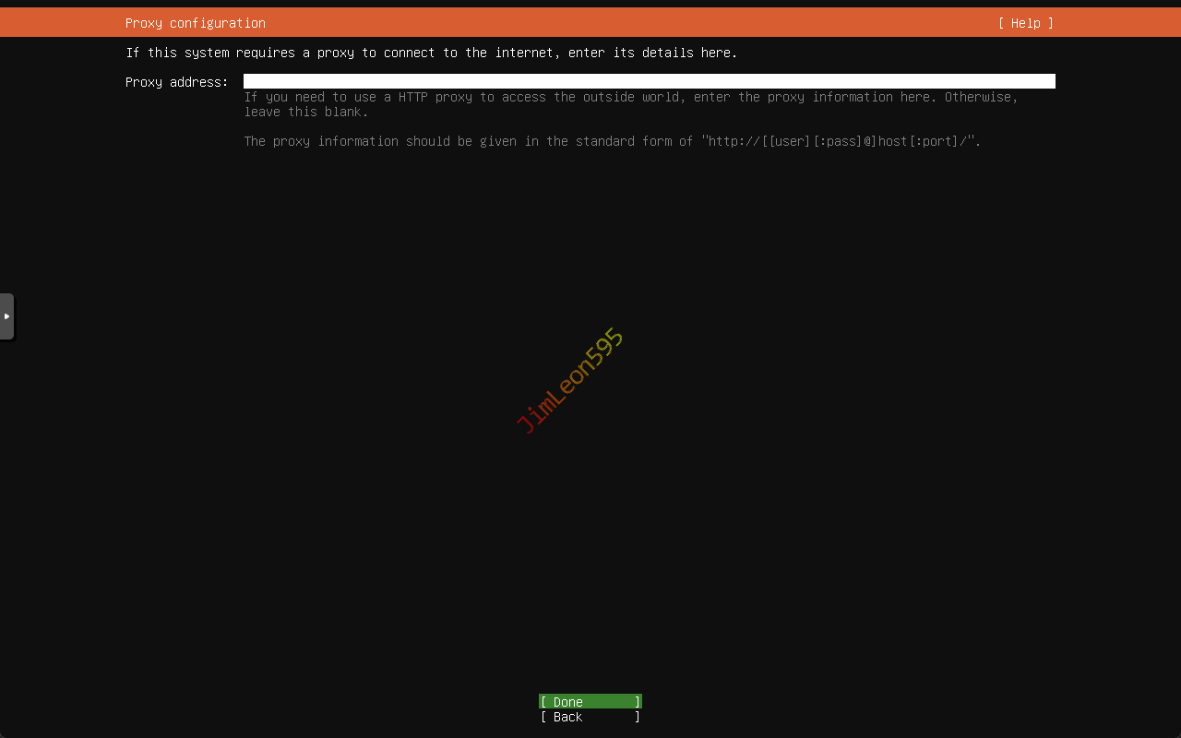This screenshot has width=1181, height=738.
Task: Click the HTTP proxy help text line
Action: tap(630, 97)
